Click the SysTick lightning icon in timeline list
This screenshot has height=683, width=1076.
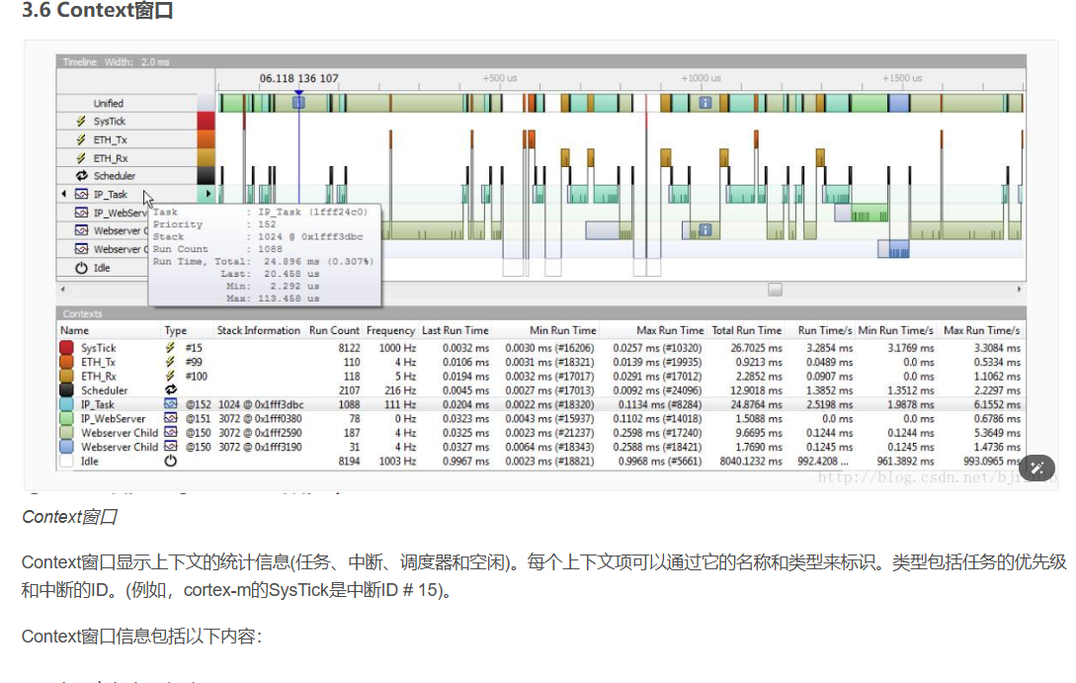click(x=81, y=122)
